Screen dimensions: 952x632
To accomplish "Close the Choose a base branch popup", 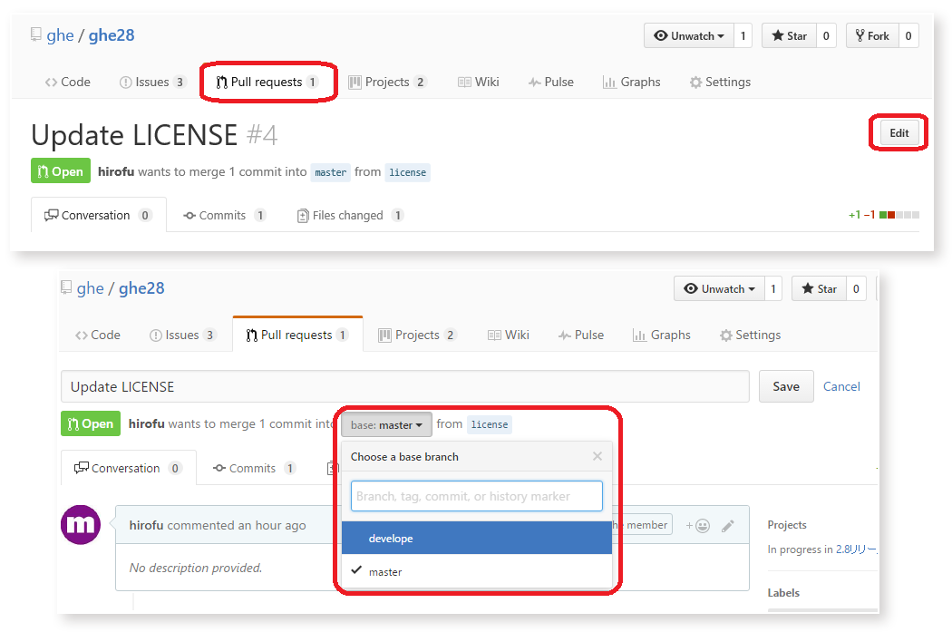I will coord(597,457).
